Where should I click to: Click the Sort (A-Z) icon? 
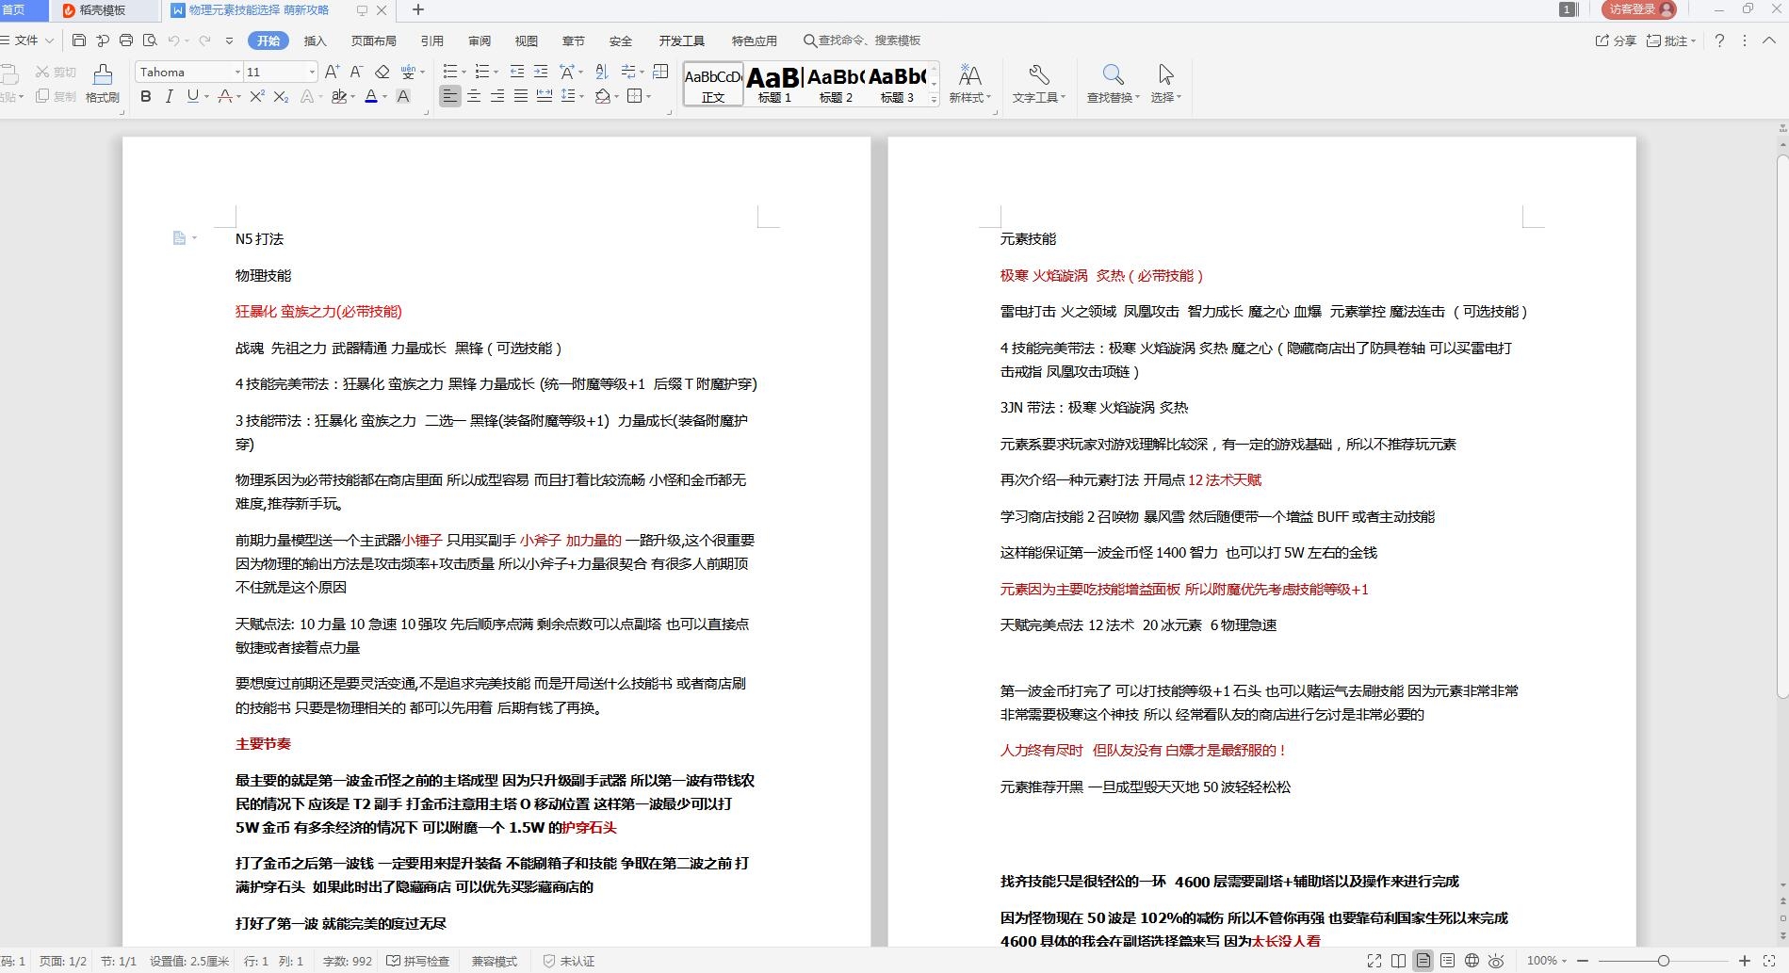point(602,72)
